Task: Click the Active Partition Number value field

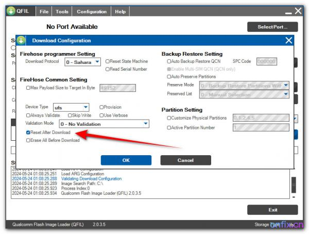Action: click(261, 127)
